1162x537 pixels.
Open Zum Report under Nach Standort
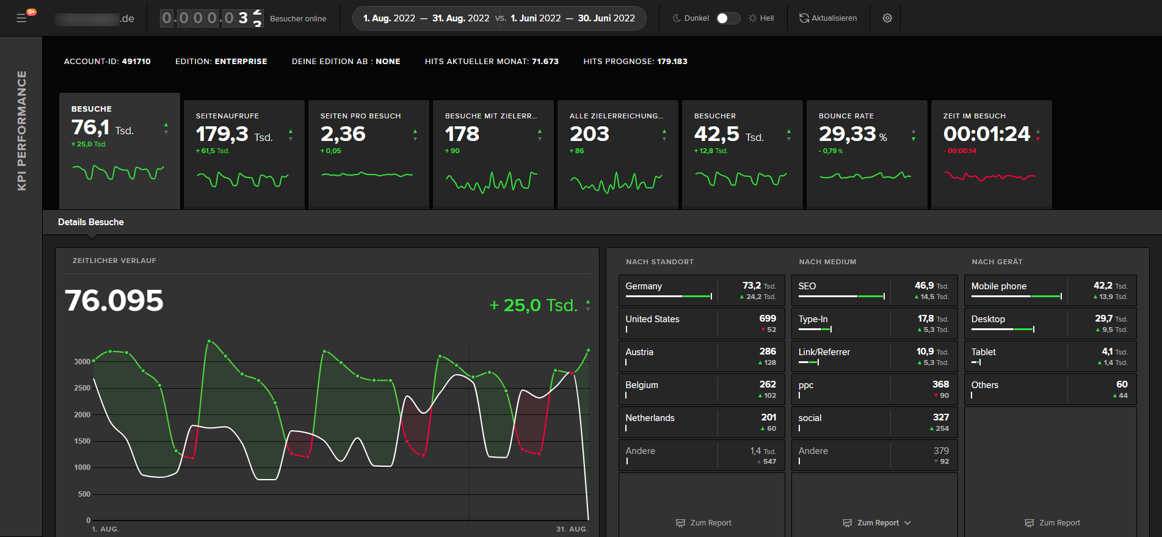pos(703,523)
